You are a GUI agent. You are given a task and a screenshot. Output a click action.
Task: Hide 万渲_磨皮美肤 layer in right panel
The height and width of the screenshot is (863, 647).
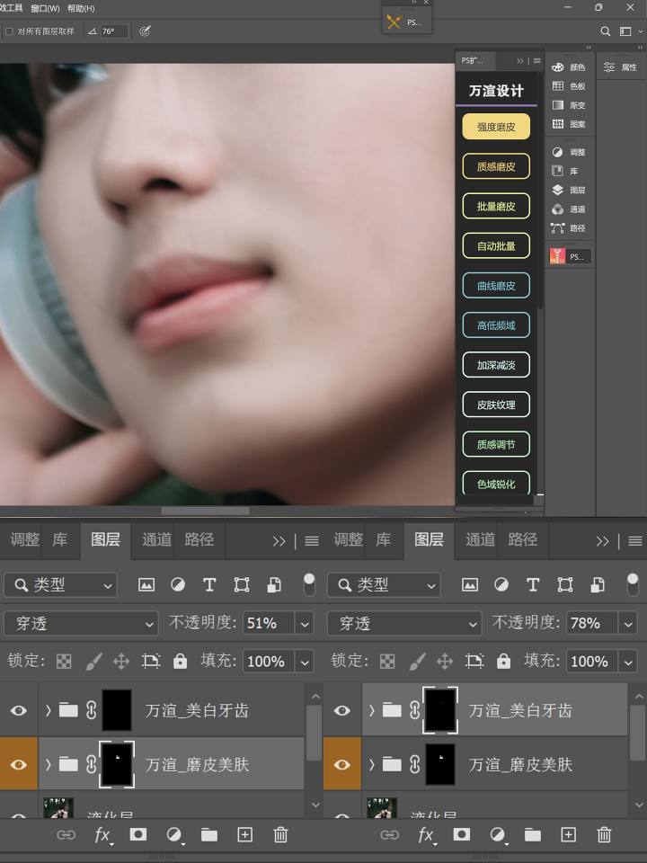(x=342, y=764)
